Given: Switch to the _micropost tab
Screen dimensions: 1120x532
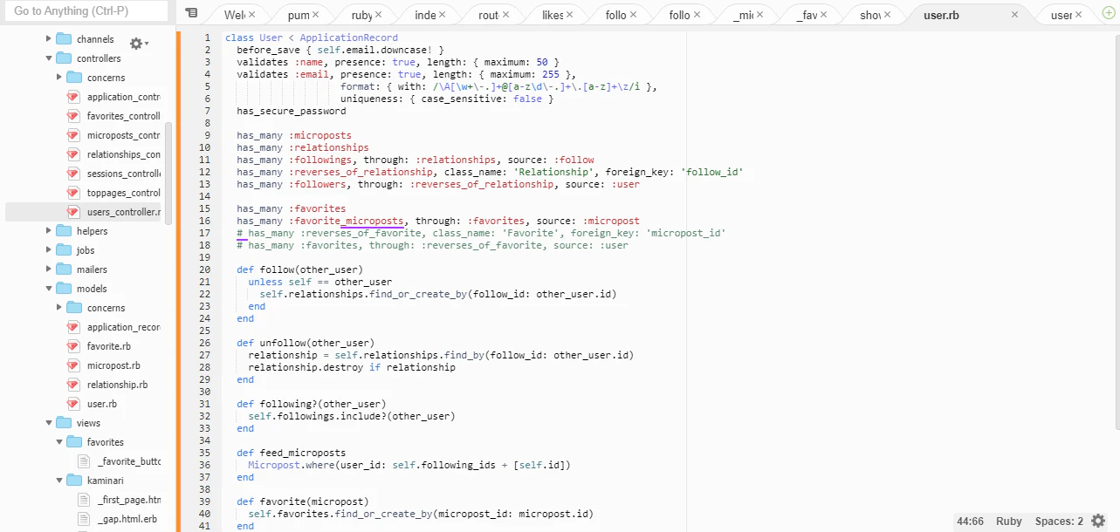Looking at the screenshot, I should pos(743,15).
